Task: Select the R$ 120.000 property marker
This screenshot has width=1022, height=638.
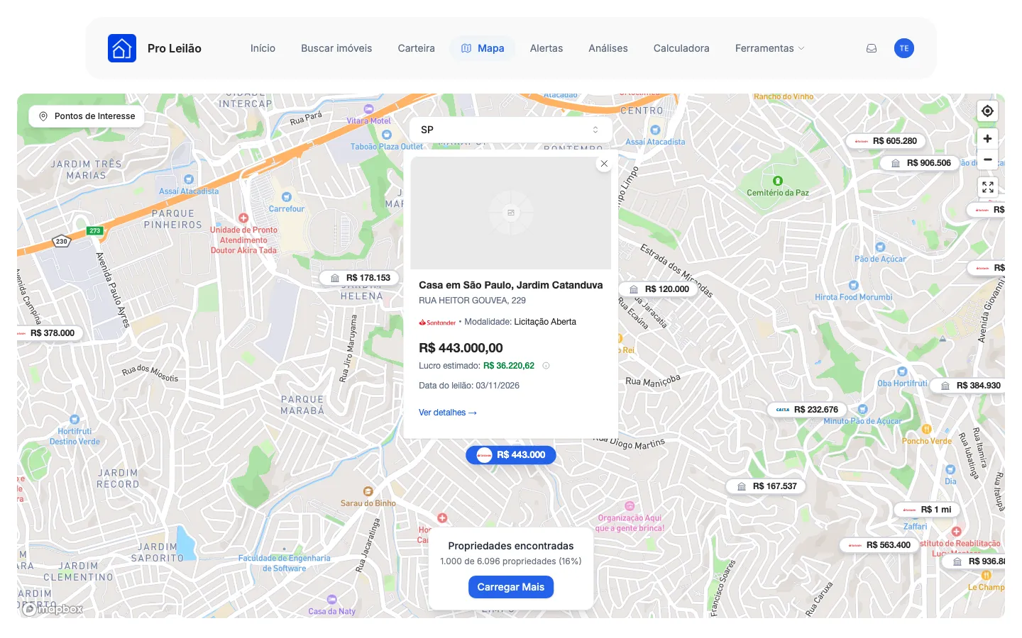Action: pyautogui.click(x=658, y=289)
